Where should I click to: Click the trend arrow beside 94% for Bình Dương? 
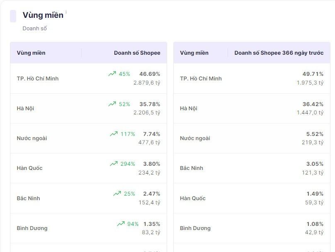coord(121,224)
